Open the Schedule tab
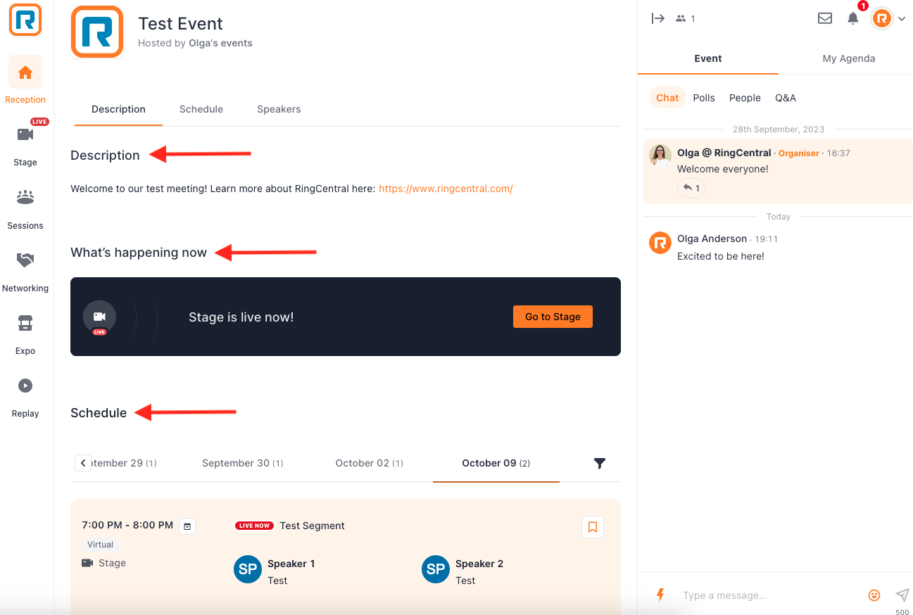The image size is (913, 615). tap(201, 109)
